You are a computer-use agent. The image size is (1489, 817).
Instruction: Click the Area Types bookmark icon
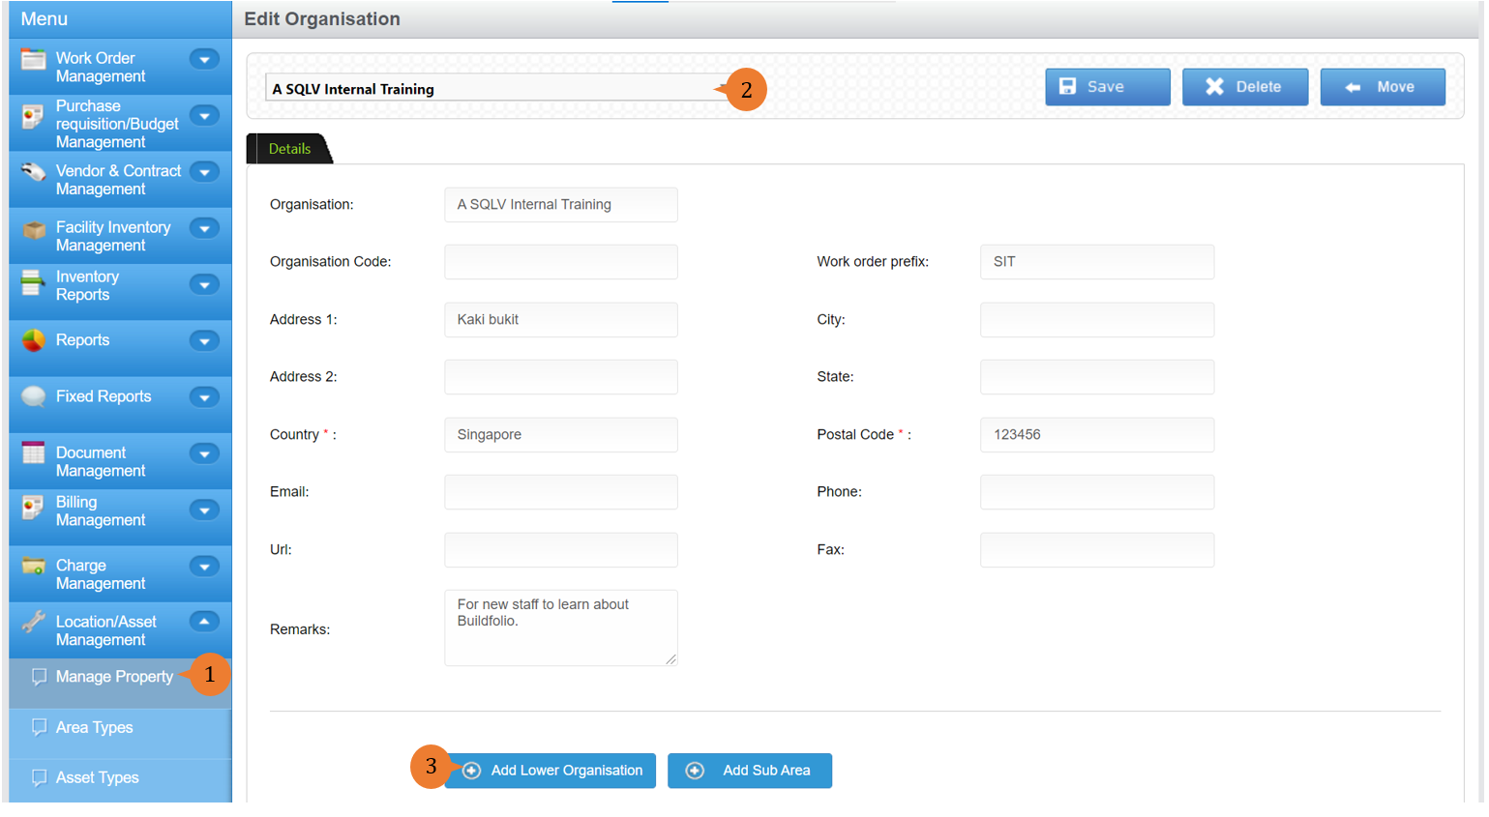(x=39, y=727)
